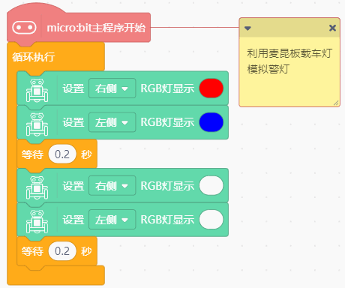Open the blue color swatch picker
The width and height of the screenshot is (345, 288).
tap(211, 122)
